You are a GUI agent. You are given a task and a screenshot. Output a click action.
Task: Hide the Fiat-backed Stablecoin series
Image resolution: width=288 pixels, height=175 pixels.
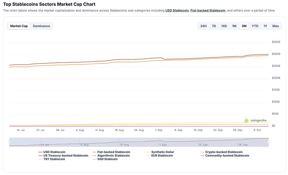tap(113, 152)
